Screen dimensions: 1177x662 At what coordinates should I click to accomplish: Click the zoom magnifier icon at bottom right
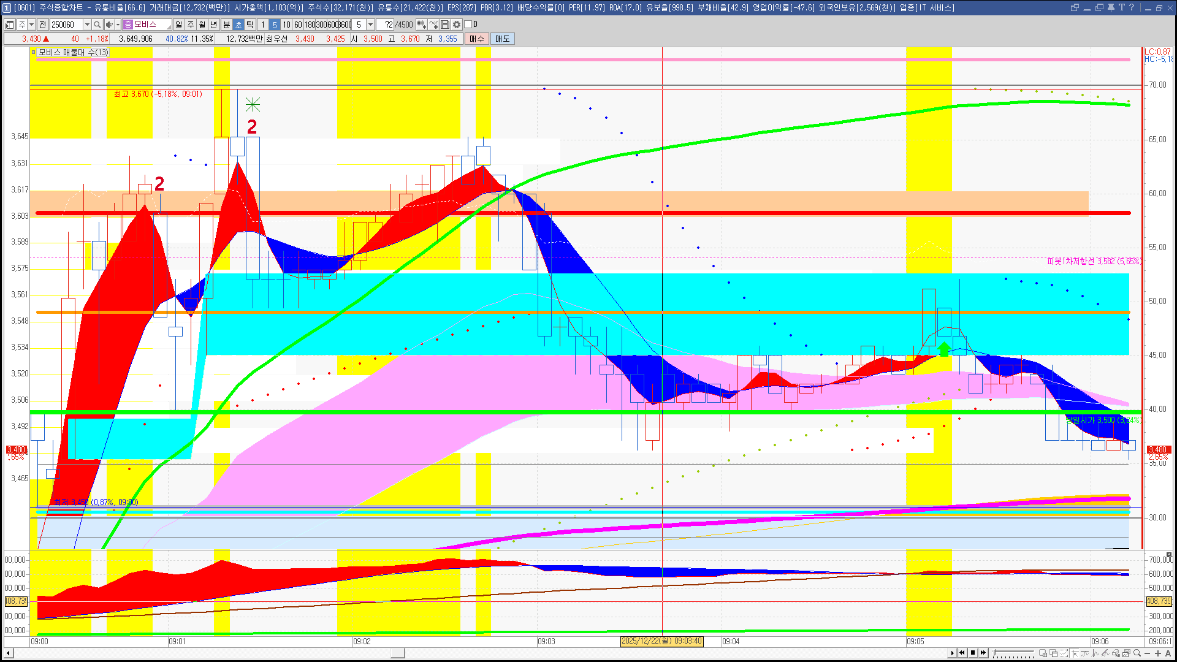[x=1137, y=653]
